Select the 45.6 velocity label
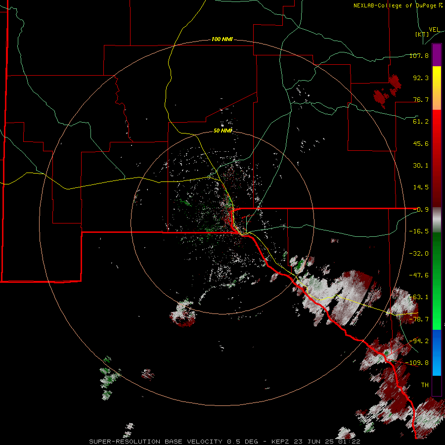 421,143
